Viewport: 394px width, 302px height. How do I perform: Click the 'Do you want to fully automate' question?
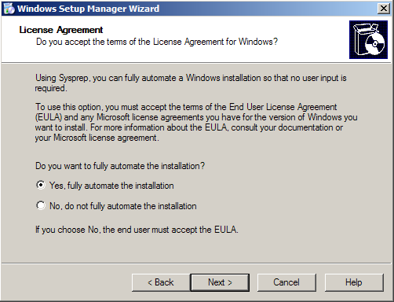[120, 166]
